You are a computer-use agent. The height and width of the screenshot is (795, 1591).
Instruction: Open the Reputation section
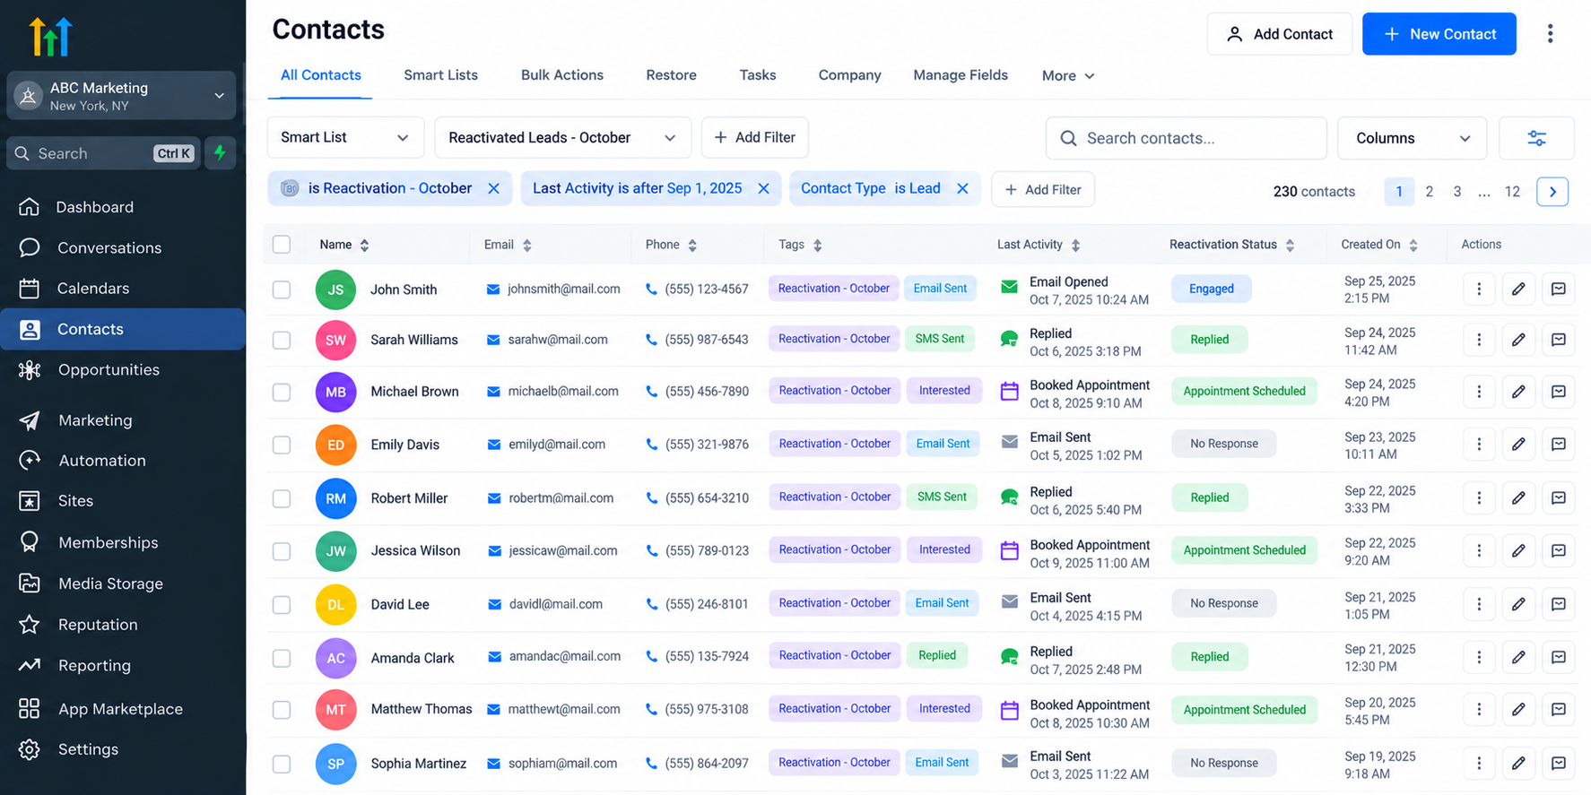[98, 625]
